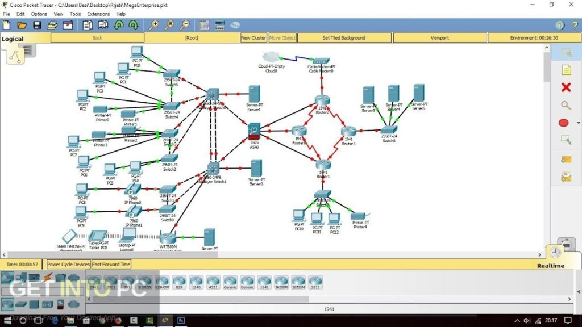Image resolution: width=582 pixels, height=327 pixels.
Task: Pick the 2811 router model
Action: [x=315, y=282]
